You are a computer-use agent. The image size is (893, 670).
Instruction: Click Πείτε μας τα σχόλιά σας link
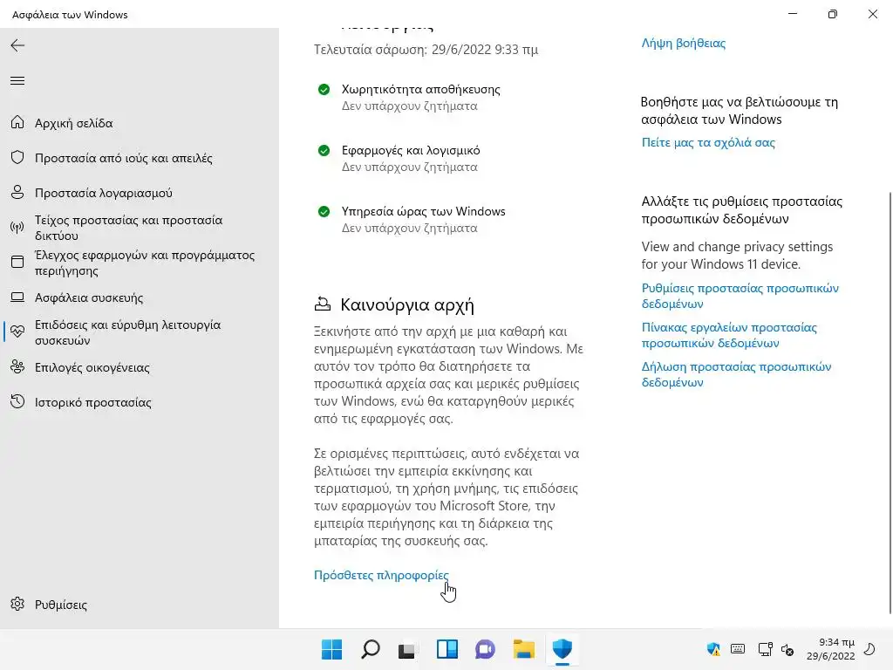tap(708, 142)
